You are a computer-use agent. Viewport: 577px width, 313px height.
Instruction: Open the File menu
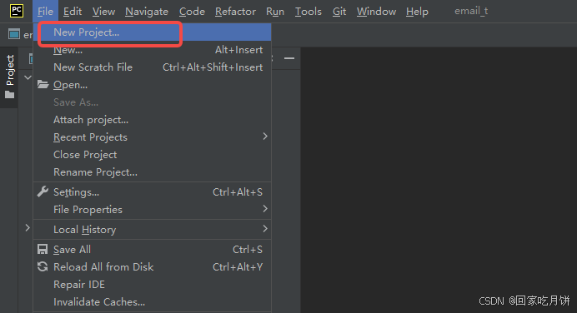(45, 12)
